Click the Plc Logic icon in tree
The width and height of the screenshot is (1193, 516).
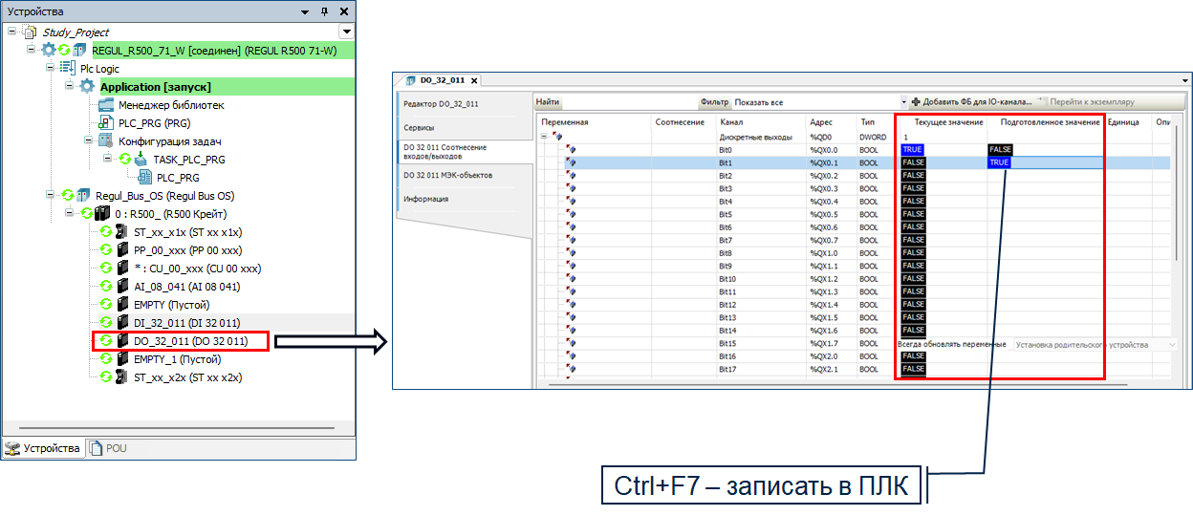69,69
